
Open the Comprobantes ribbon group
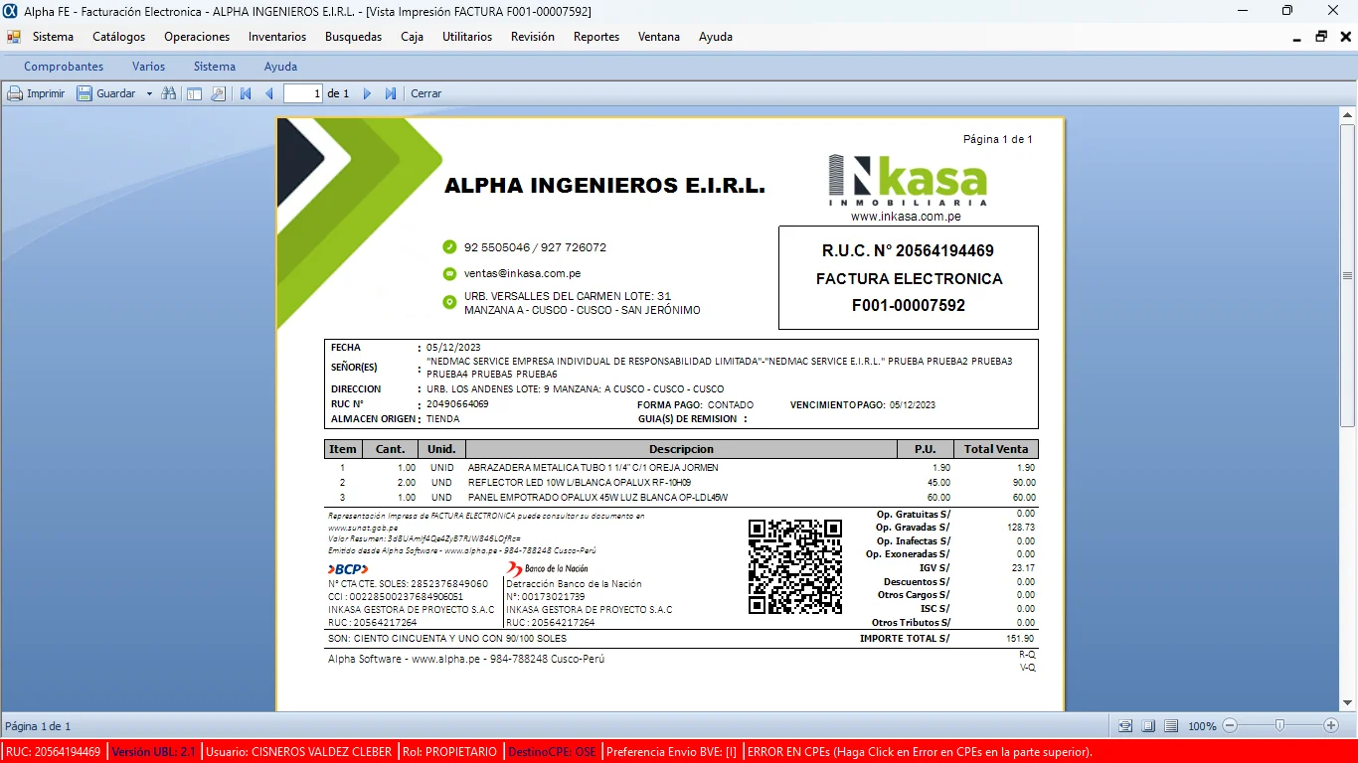point(64,67)
